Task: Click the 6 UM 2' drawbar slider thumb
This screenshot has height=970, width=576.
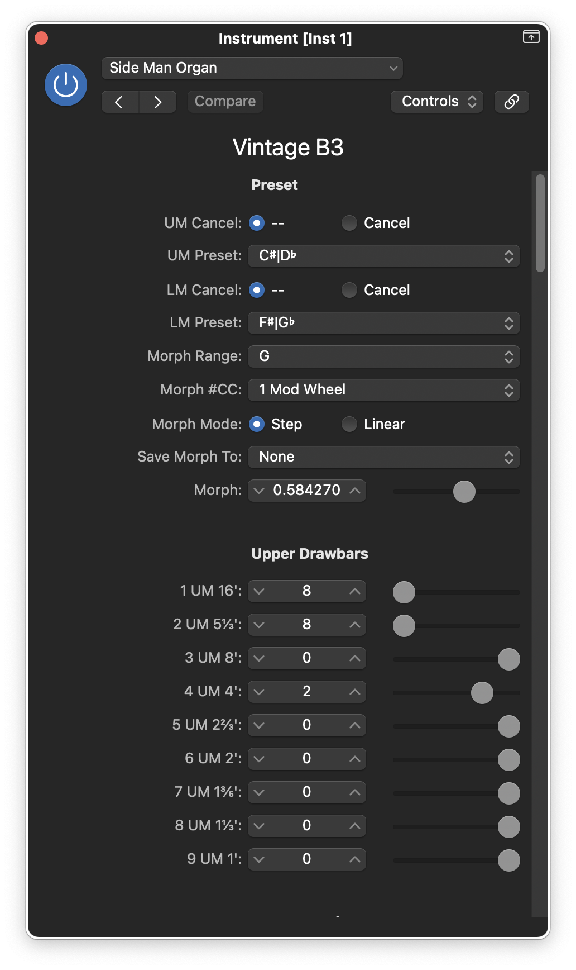Action: tap(509, 760)
